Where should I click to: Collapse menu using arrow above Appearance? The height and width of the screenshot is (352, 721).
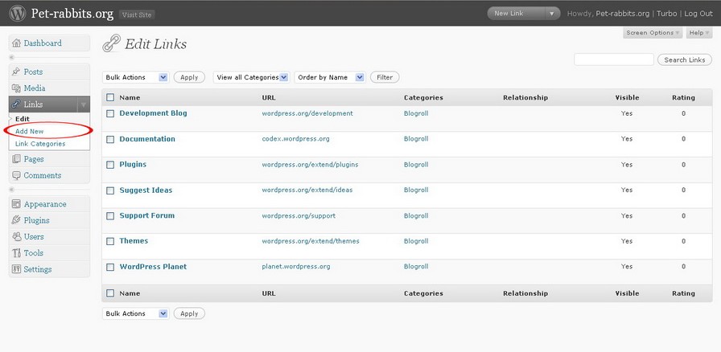(11, 190)
